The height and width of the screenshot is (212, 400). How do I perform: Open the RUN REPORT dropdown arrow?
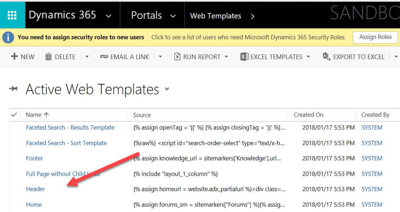pyautogui.click(x=226, y=57)
